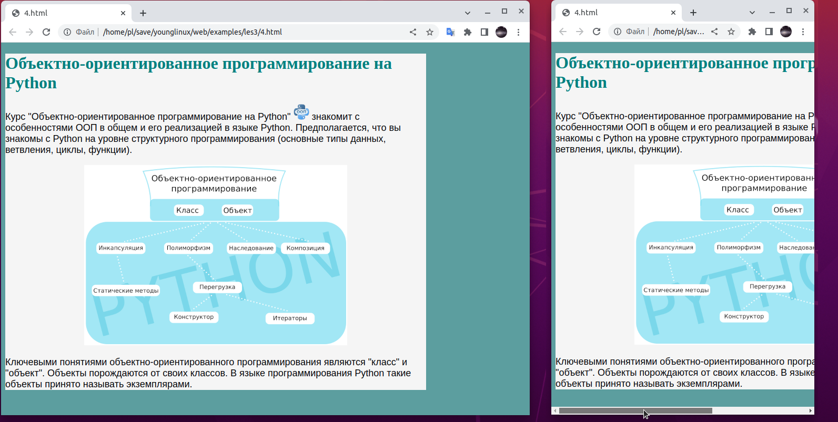
Task: Bookmark page with star in left window
Action: [430, 32]
